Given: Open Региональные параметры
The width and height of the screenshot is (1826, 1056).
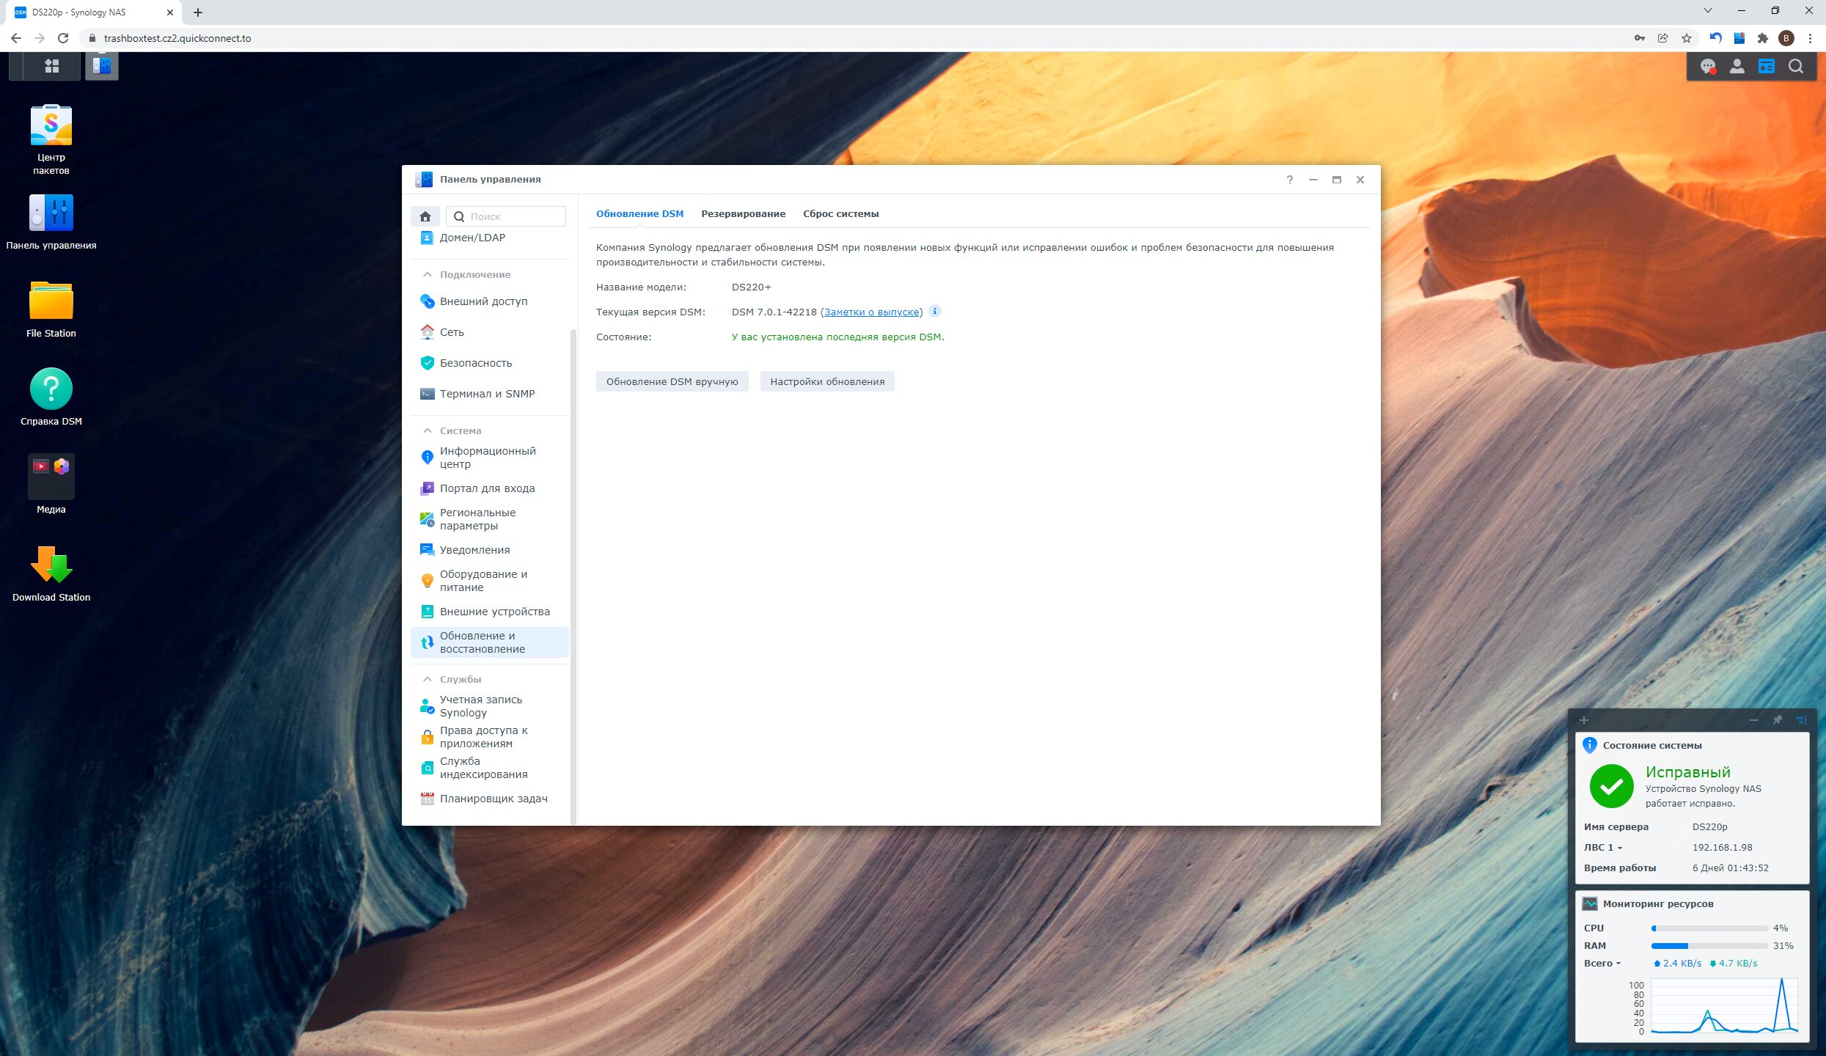Looking at the screenshot, I should [x=490, y=519].
